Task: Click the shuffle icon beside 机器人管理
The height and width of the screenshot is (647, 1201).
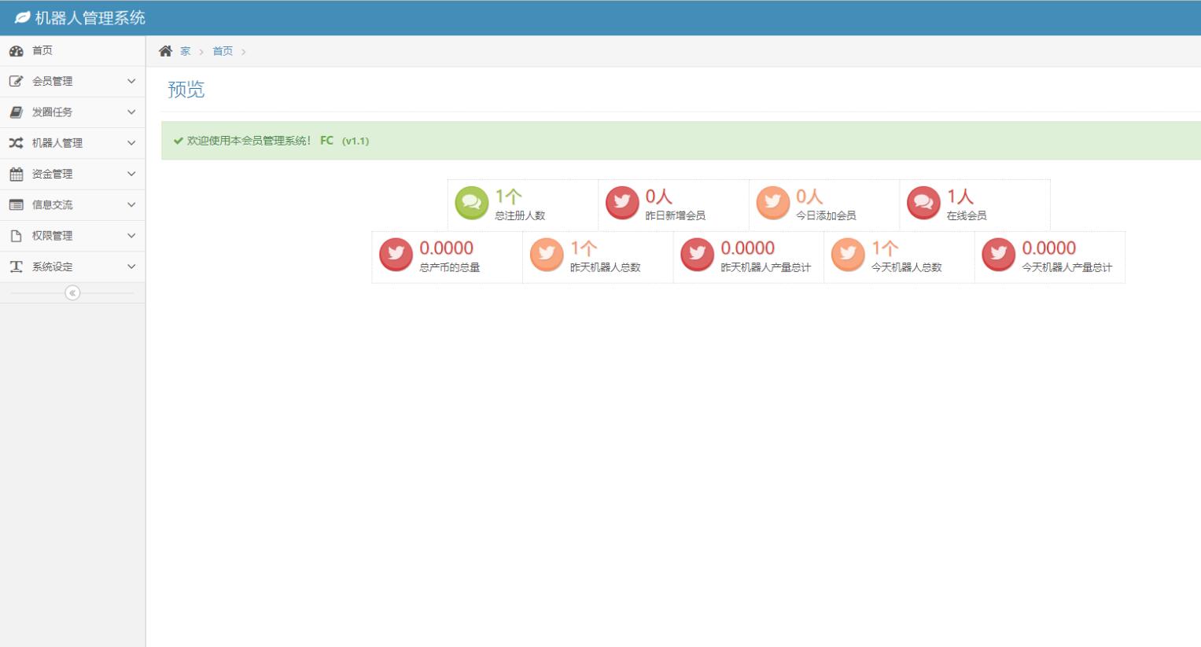Action: coord(16,143)
